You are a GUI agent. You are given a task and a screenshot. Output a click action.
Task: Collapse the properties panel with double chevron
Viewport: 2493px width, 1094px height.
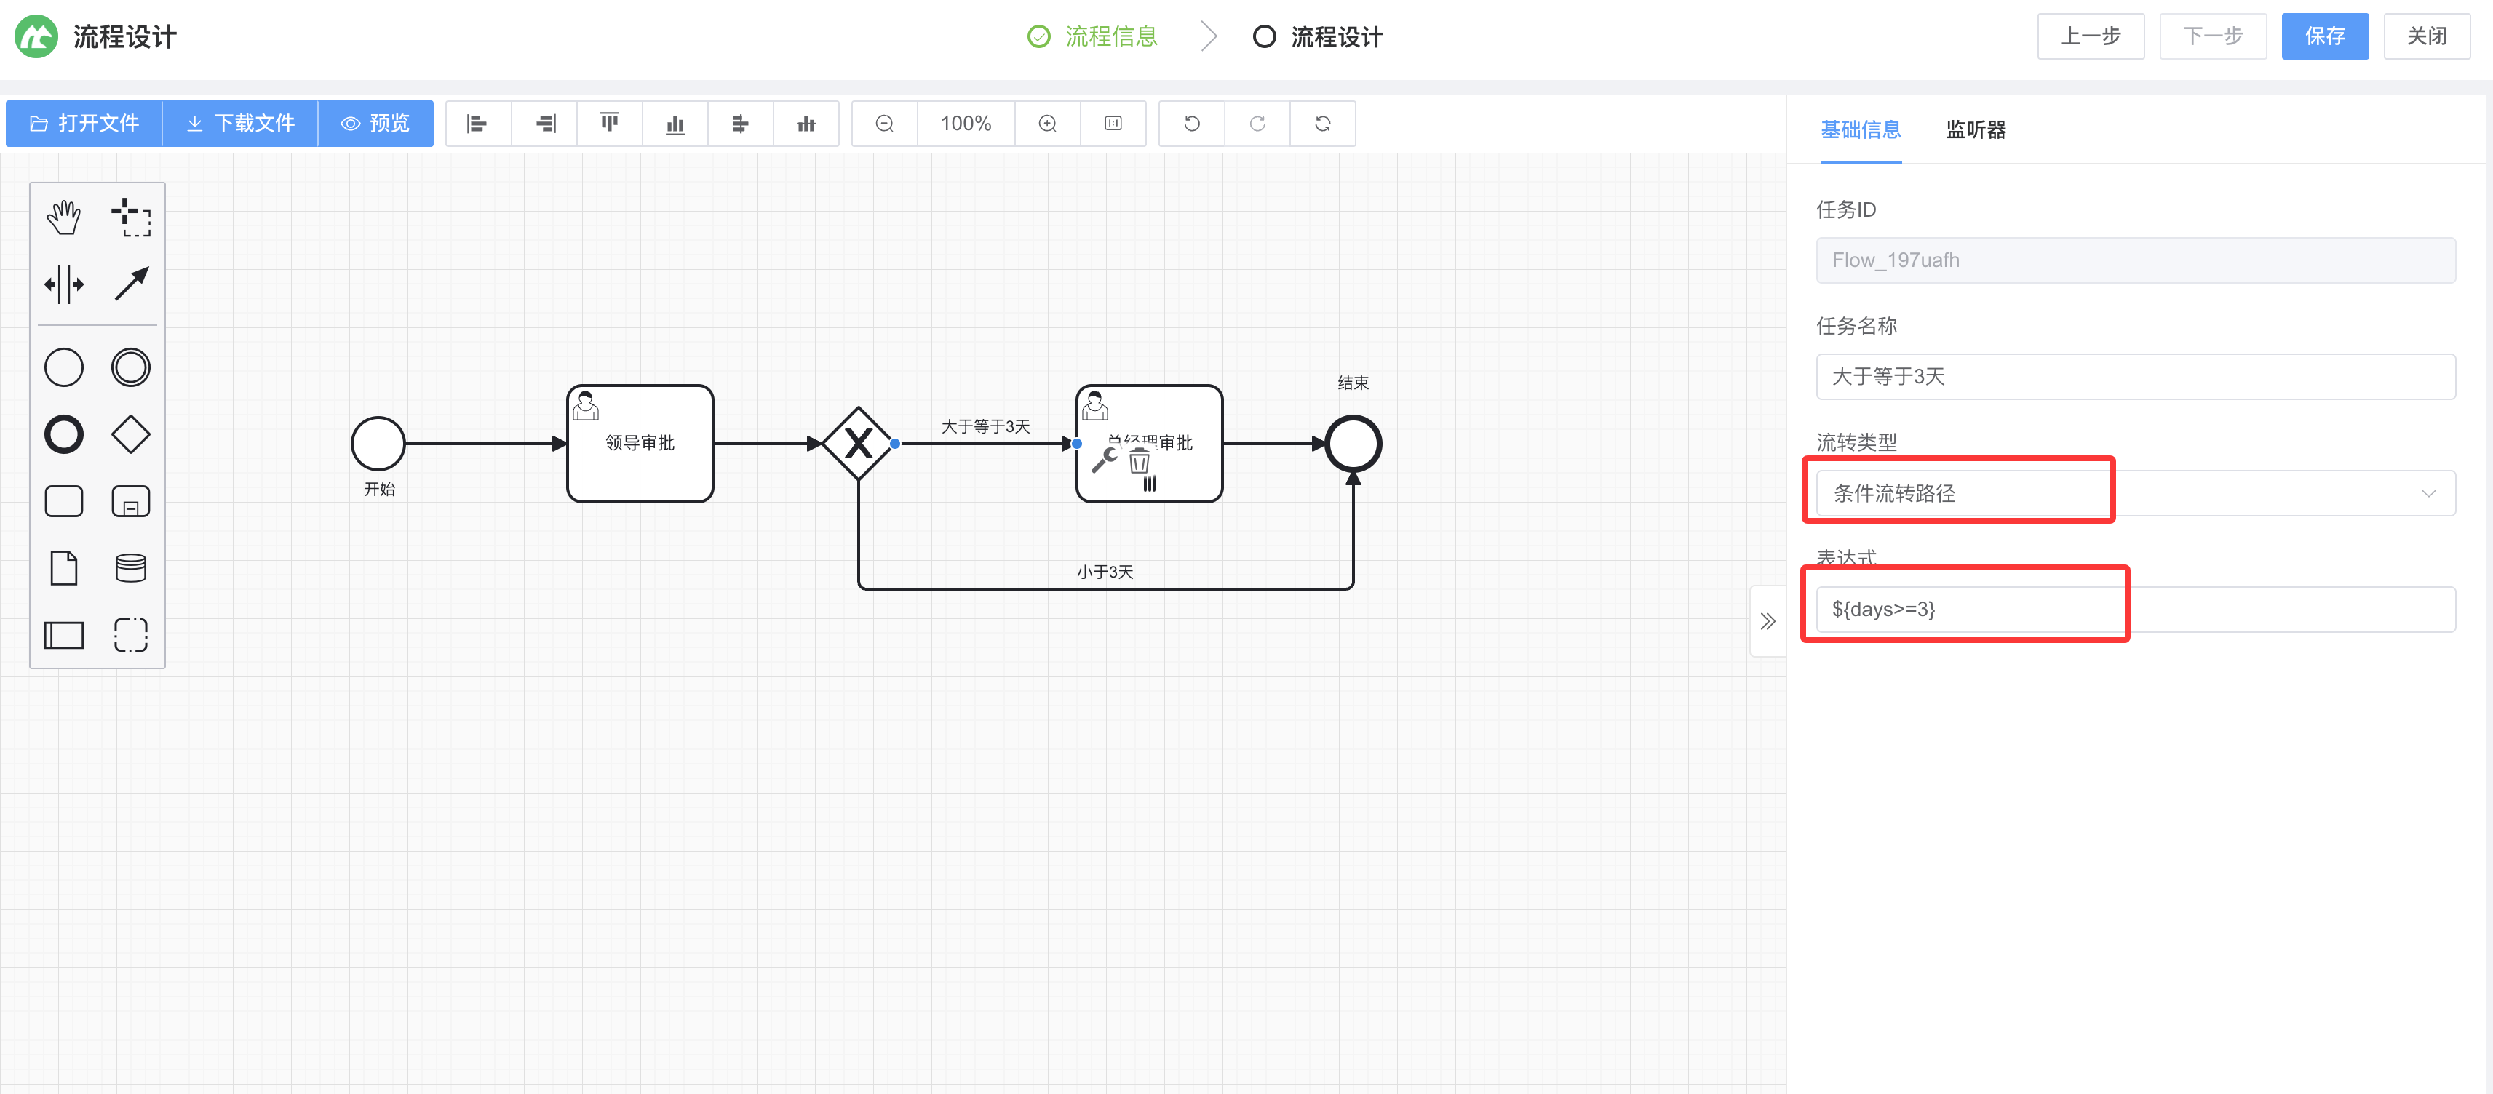coord(1768,621)
